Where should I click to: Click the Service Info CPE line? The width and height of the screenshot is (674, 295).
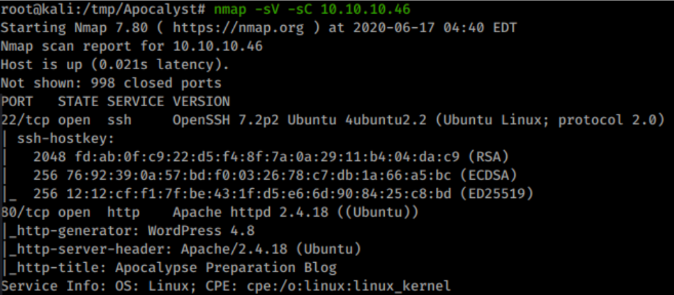[226, 286]
